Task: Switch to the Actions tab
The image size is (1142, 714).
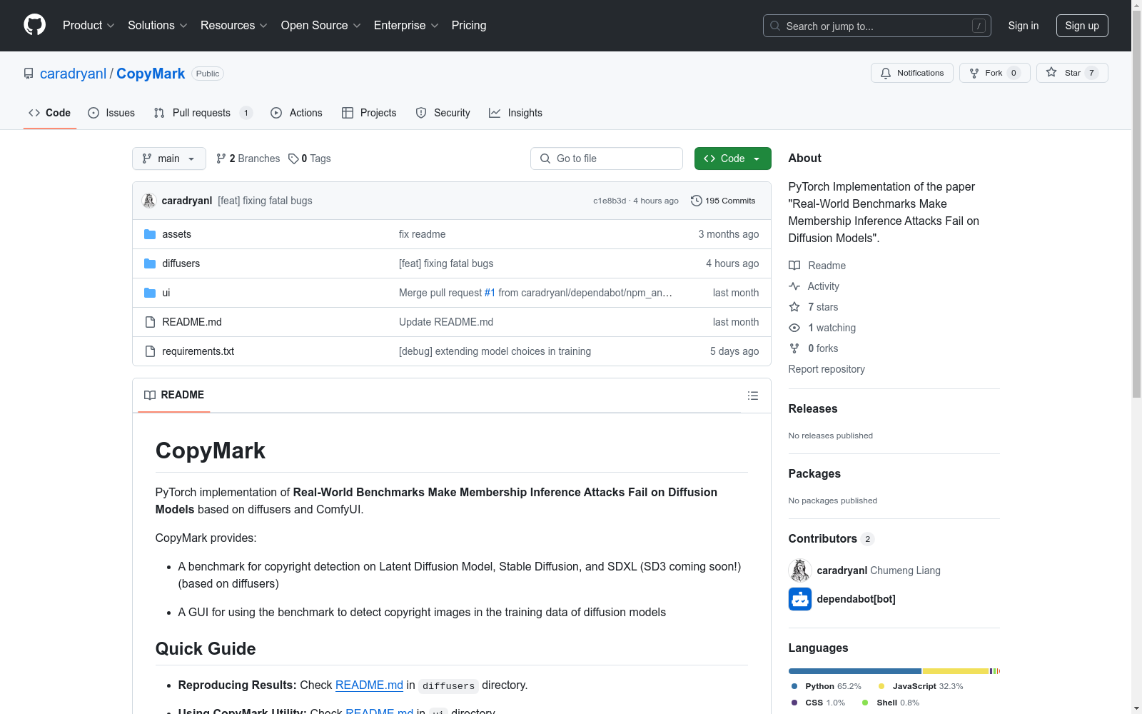Action: (296, 113)
